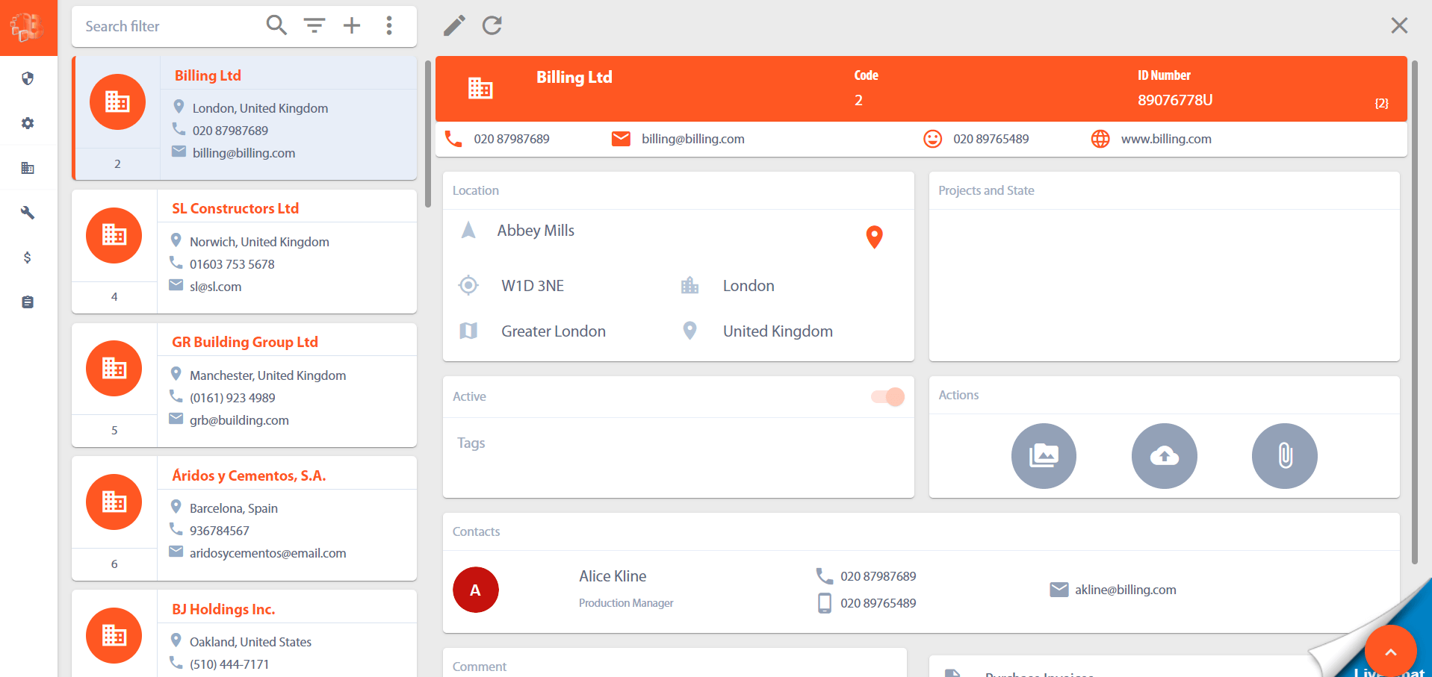The width and height of the screenshot is (1432, 677).
Task: Click the pencil edit icon
Action: coord(453,26)
